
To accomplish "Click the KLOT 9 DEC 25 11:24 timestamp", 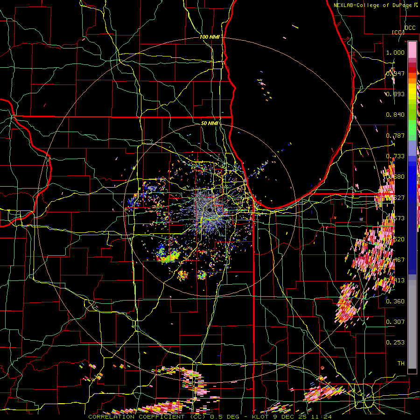I will pos(292,417).
